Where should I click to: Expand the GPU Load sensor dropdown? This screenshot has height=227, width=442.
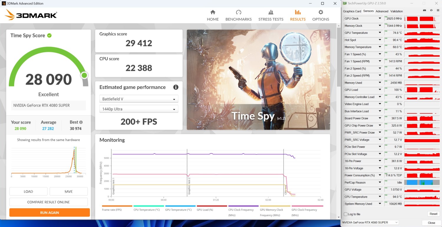pyautogui.click(x=380, y=90)
